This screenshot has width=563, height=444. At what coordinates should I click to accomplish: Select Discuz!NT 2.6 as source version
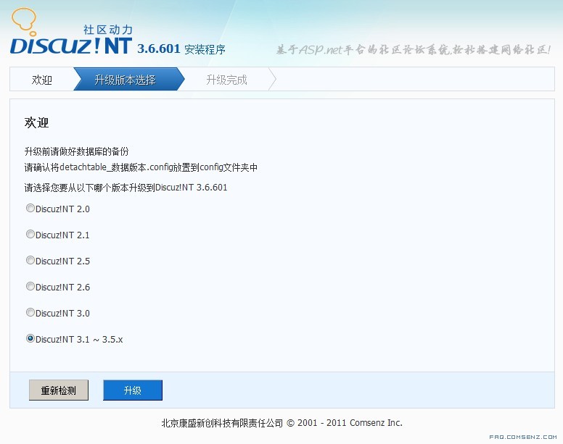pyautogui.click(x=30, y=287)
